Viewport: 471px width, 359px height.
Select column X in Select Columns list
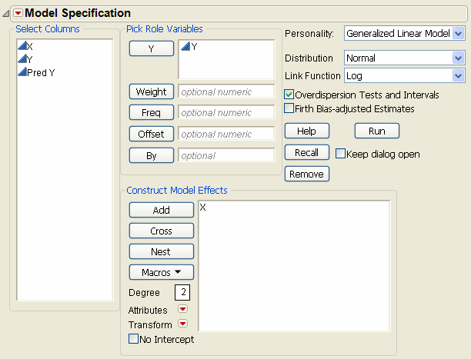(x=29, y=46)
